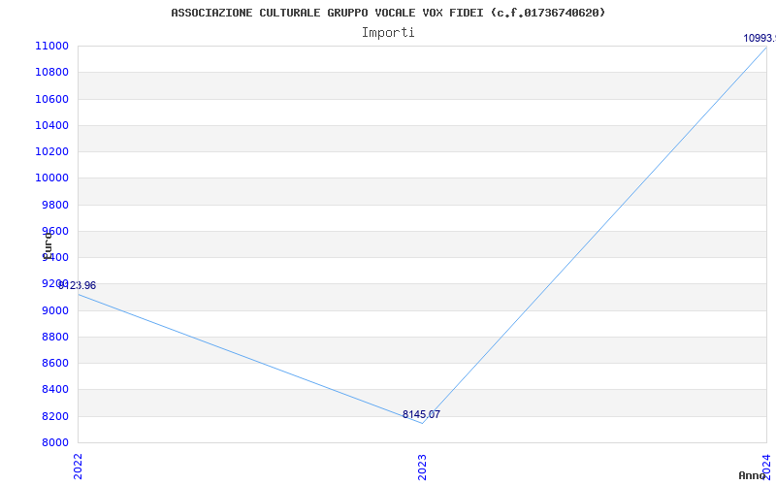Image resolution: width=776 pixels, height=485 pixels.
Task: Click the 10600 y-axis label
Action: (x=51, y=99)
